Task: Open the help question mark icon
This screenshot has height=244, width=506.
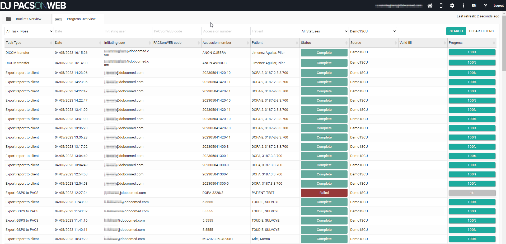Action: tap(485, 6)
